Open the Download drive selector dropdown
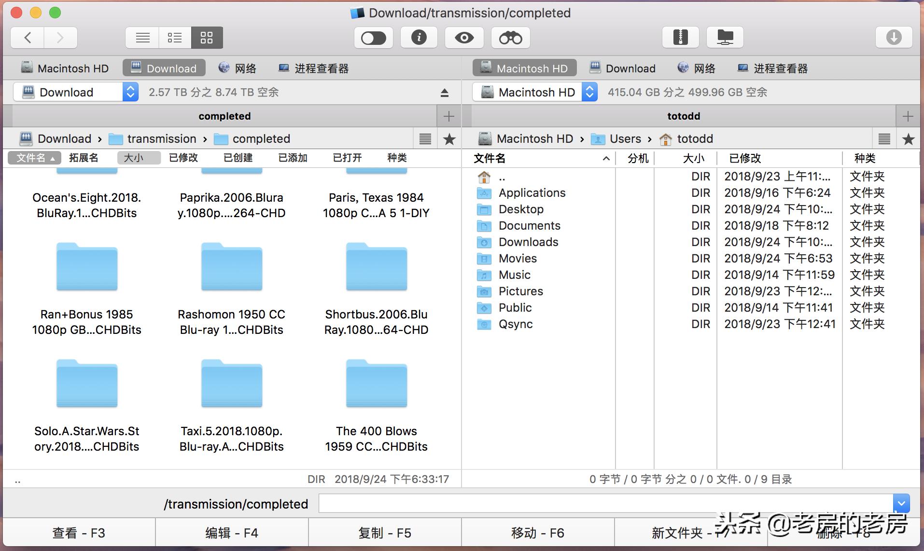The width and height of the screenshot is (924, 551). [x=129, y=92]
